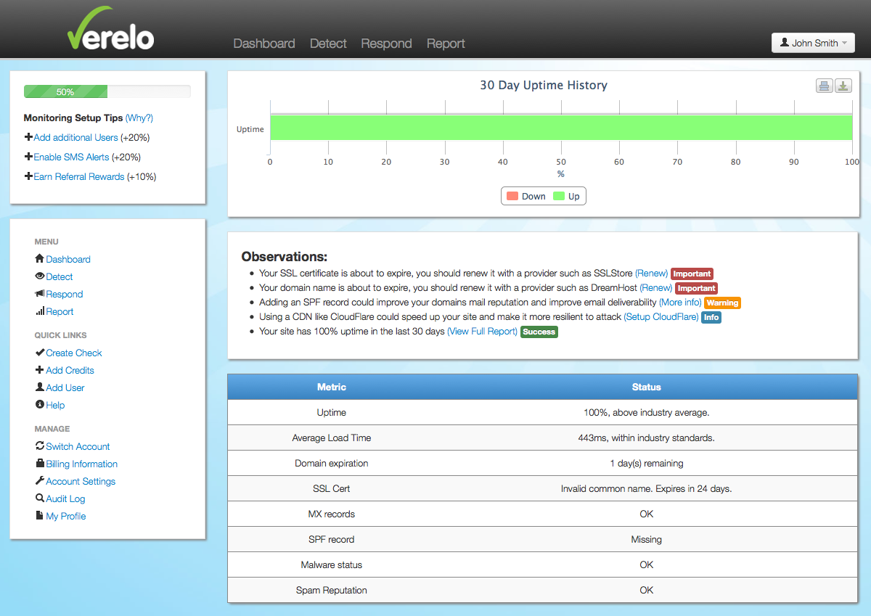
Task: Click the Metric column header
Action: [x=332, y=387]
